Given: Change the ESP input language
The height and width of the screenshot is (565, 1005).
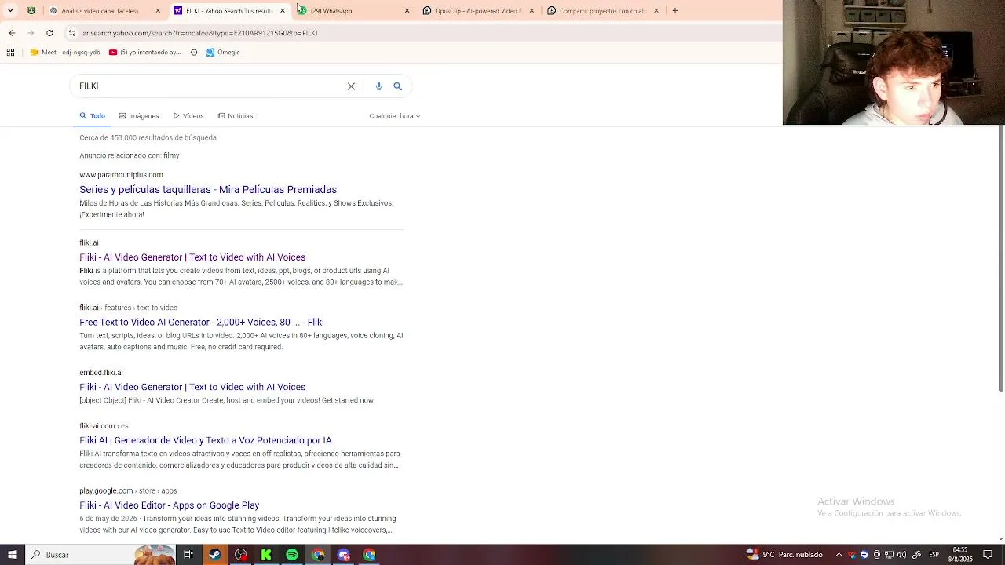Looking at the screenshot, I should (x=935, y=555).
